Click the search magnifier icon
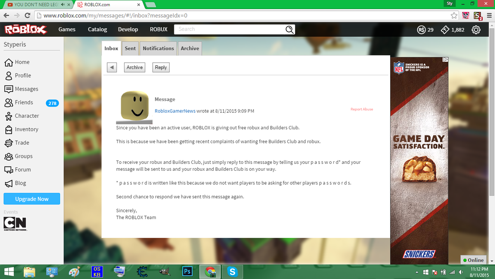The height and width of the screenshot is (279, 495). [x=290, y=29]
